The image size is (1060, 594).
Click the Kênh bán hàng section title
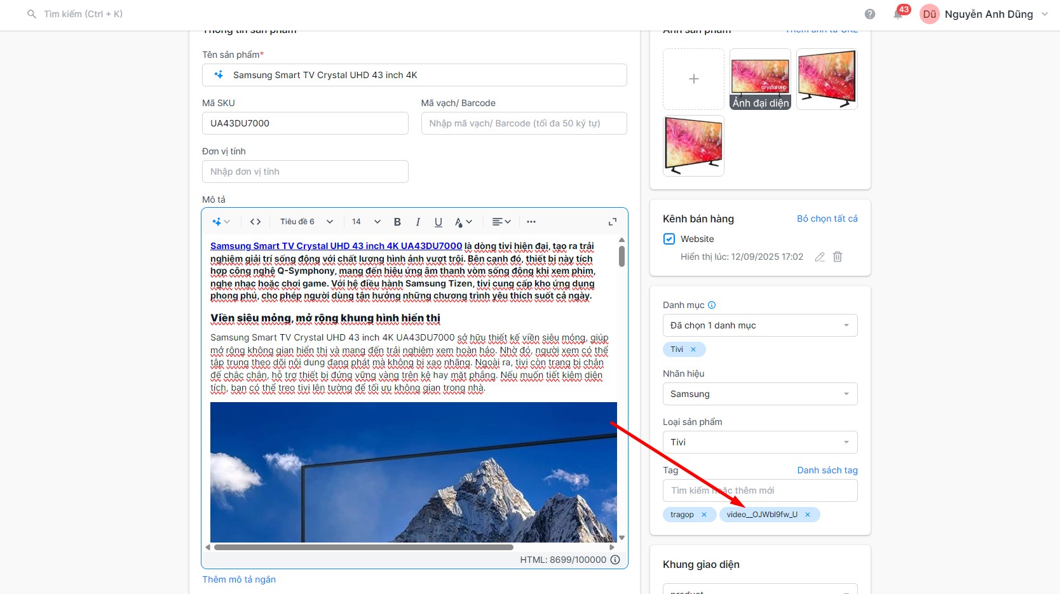click(x=698, y=219)
